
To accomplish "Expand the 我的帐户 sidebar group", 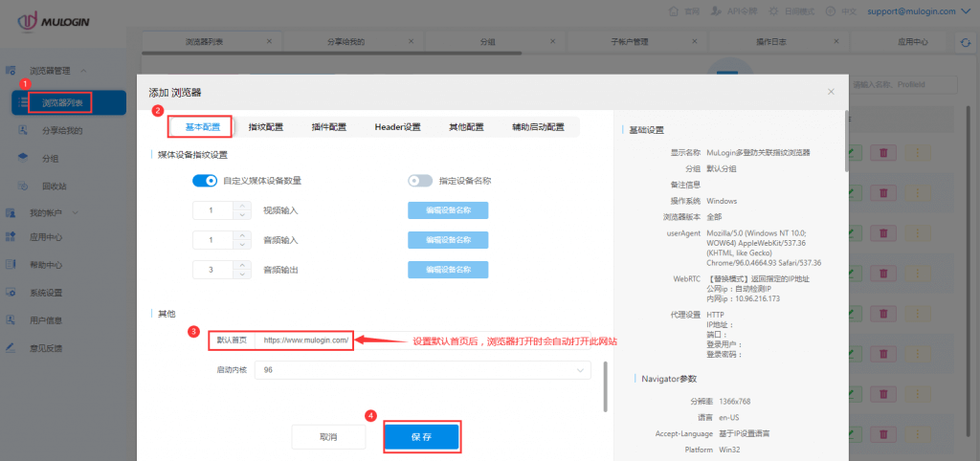I will click(x=76, y=212).
